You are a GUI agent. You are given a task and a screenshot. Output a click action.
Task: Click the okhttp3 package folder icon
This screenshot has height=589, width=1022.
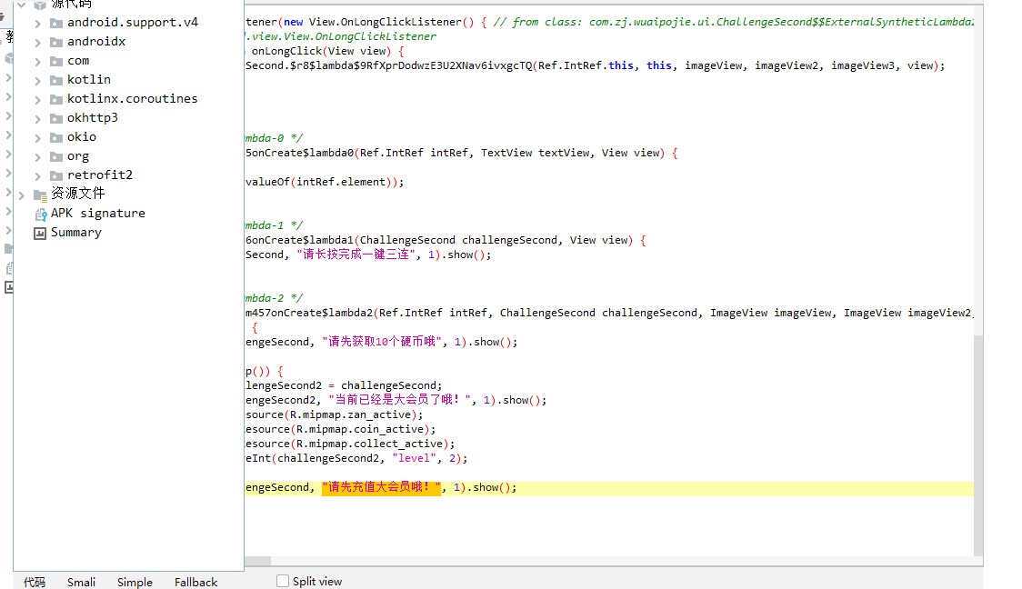pyautogui.click(x=56, y=118)
